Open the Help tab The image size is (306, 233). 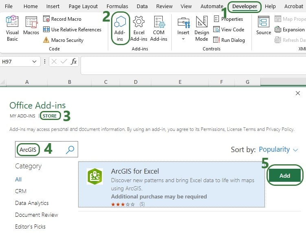point(270,6)
